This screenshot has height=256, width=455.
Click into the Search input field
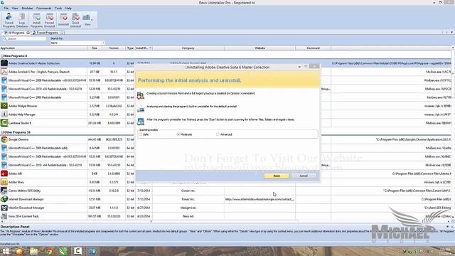(25, 38)
